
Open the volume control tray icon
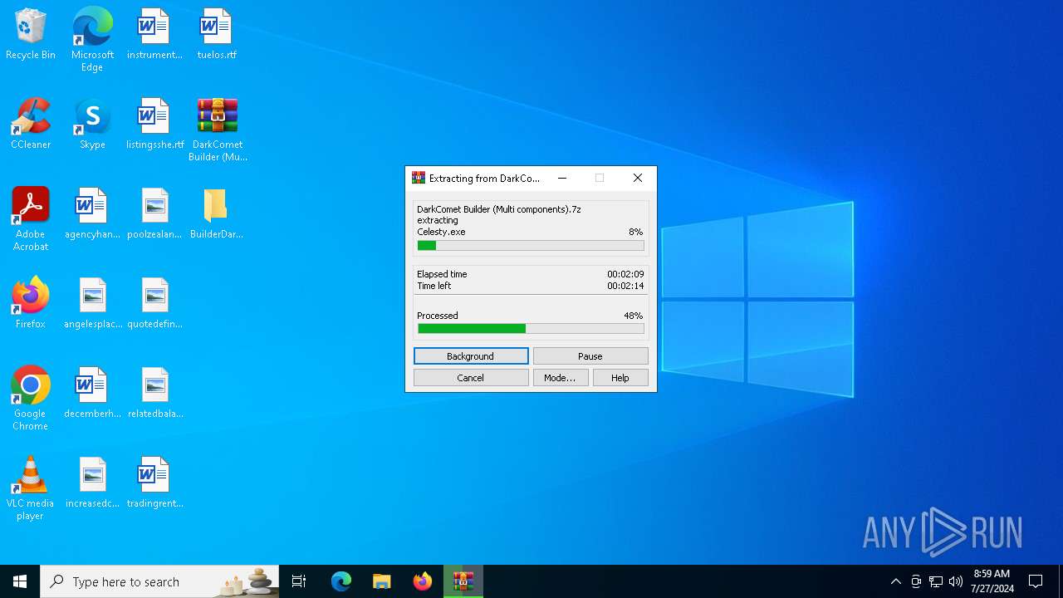click(x=956, y=581)
